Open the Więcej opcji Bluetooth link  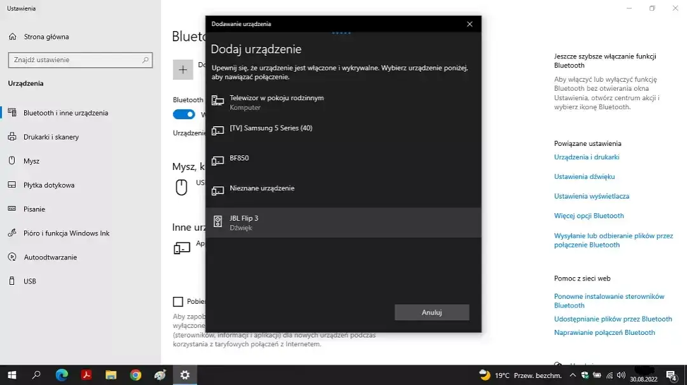[589, 215]
